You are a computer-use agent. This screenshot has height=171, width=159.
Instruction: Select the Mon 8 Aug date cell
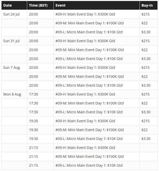point(12,94)
